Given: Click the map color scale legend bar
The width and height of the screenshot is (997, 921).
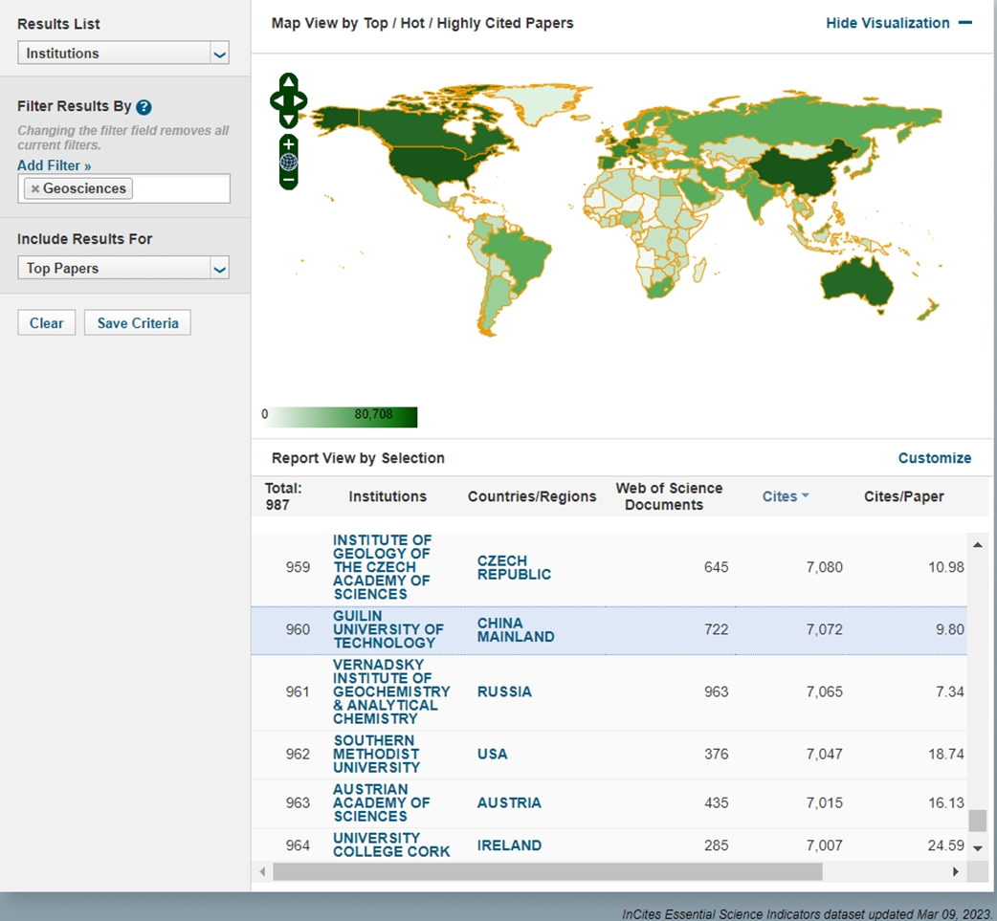Looking at the screenshot, I should (340, 417).
